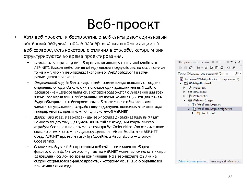Select the WebApplication1 project label

[200, 83]
